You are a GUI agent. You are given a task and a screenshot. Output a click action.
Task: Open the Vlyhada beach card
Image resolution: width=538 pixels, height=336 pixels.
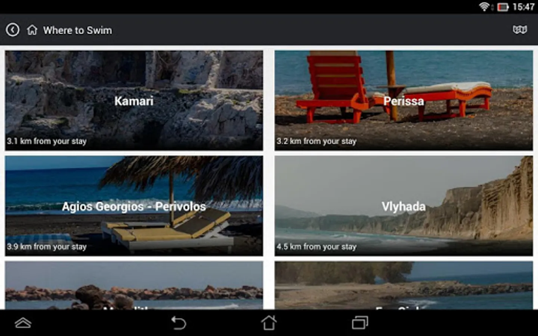coord(404,206)
